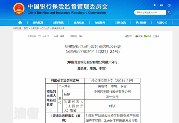Open the 统计数据 menu

pyautogui.click(x=141, y=22)
